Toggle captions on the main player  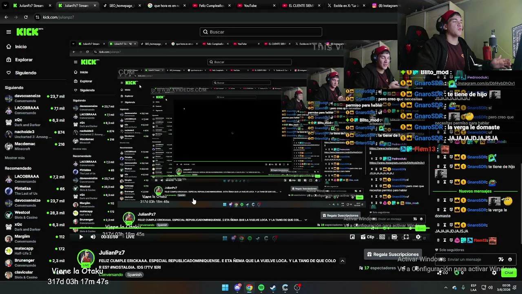click(x=382, y=237)
